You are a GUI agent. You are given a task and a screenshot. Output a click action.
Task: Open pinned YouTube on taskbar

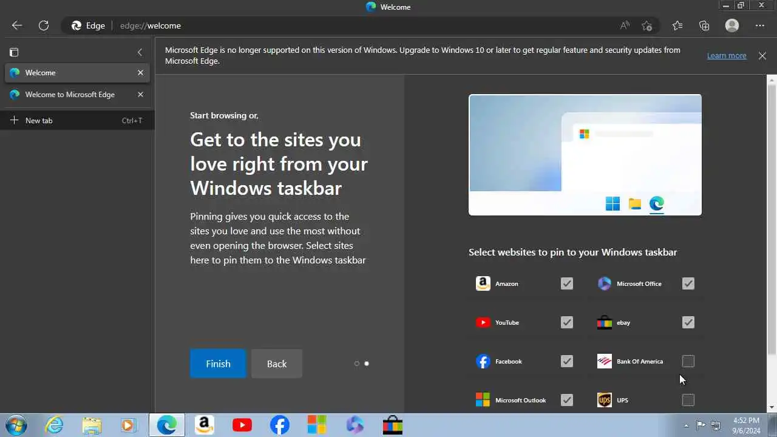[x=242, y=425]
